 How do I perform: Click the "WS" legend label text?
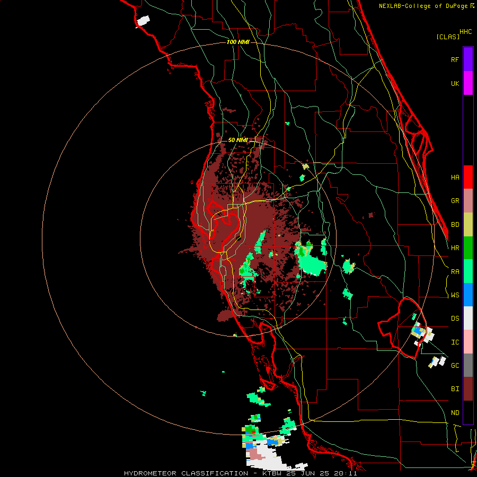(x=455, y=295)
